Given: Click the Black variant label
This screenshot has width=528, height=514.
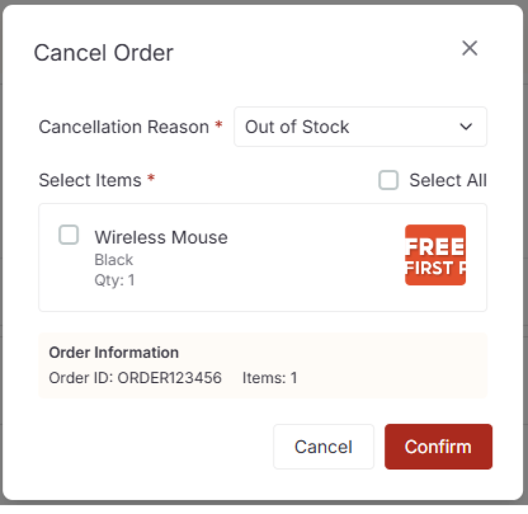Looking at the screenshot, I should coord(113,260).
